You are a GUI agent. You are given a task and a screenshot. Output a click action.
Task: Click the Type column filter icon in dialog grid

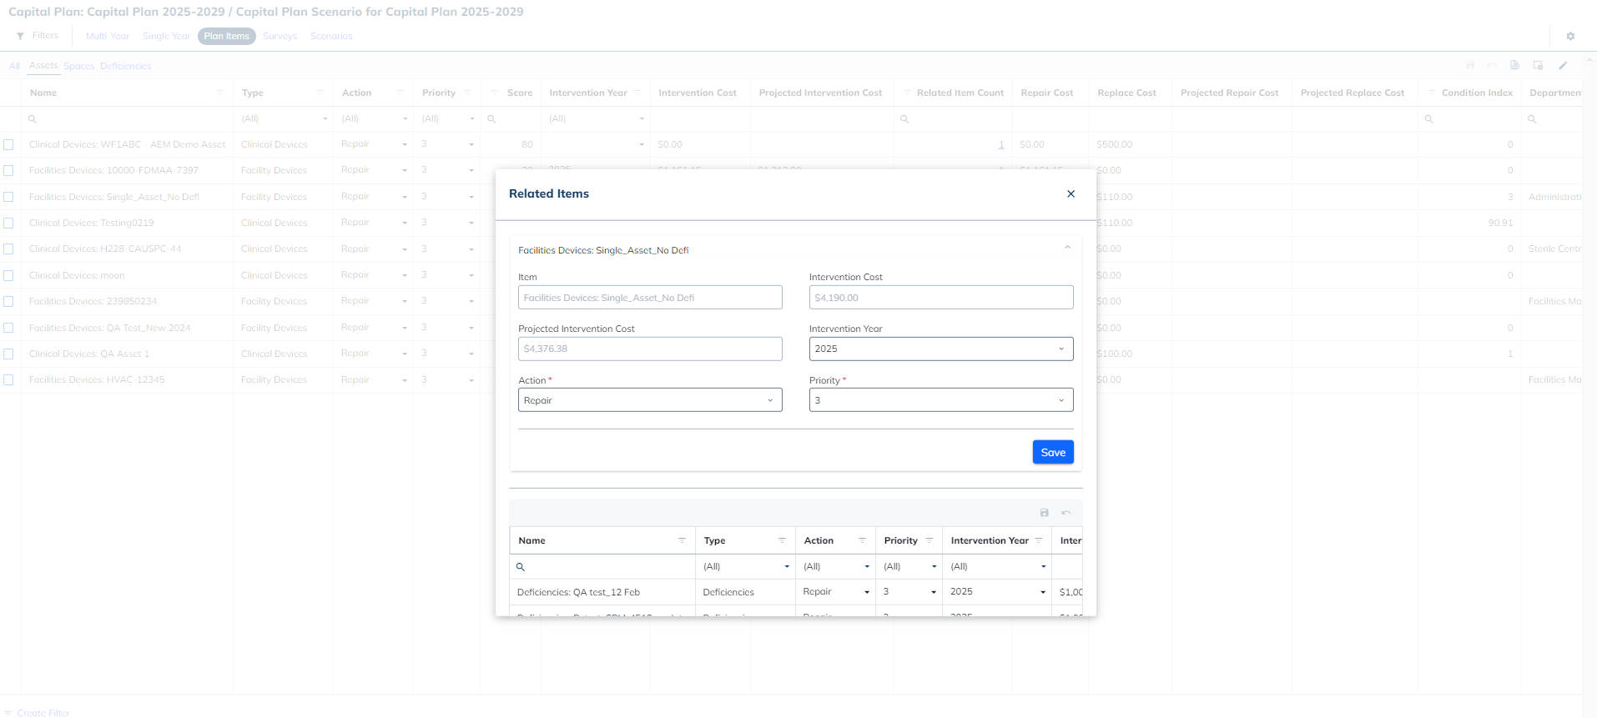tap(782, 540)
